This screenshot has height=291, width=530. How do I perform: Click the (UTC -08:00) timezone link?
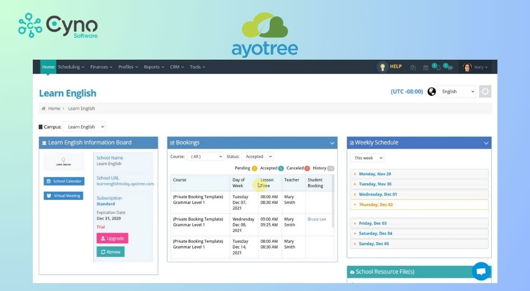407,92
